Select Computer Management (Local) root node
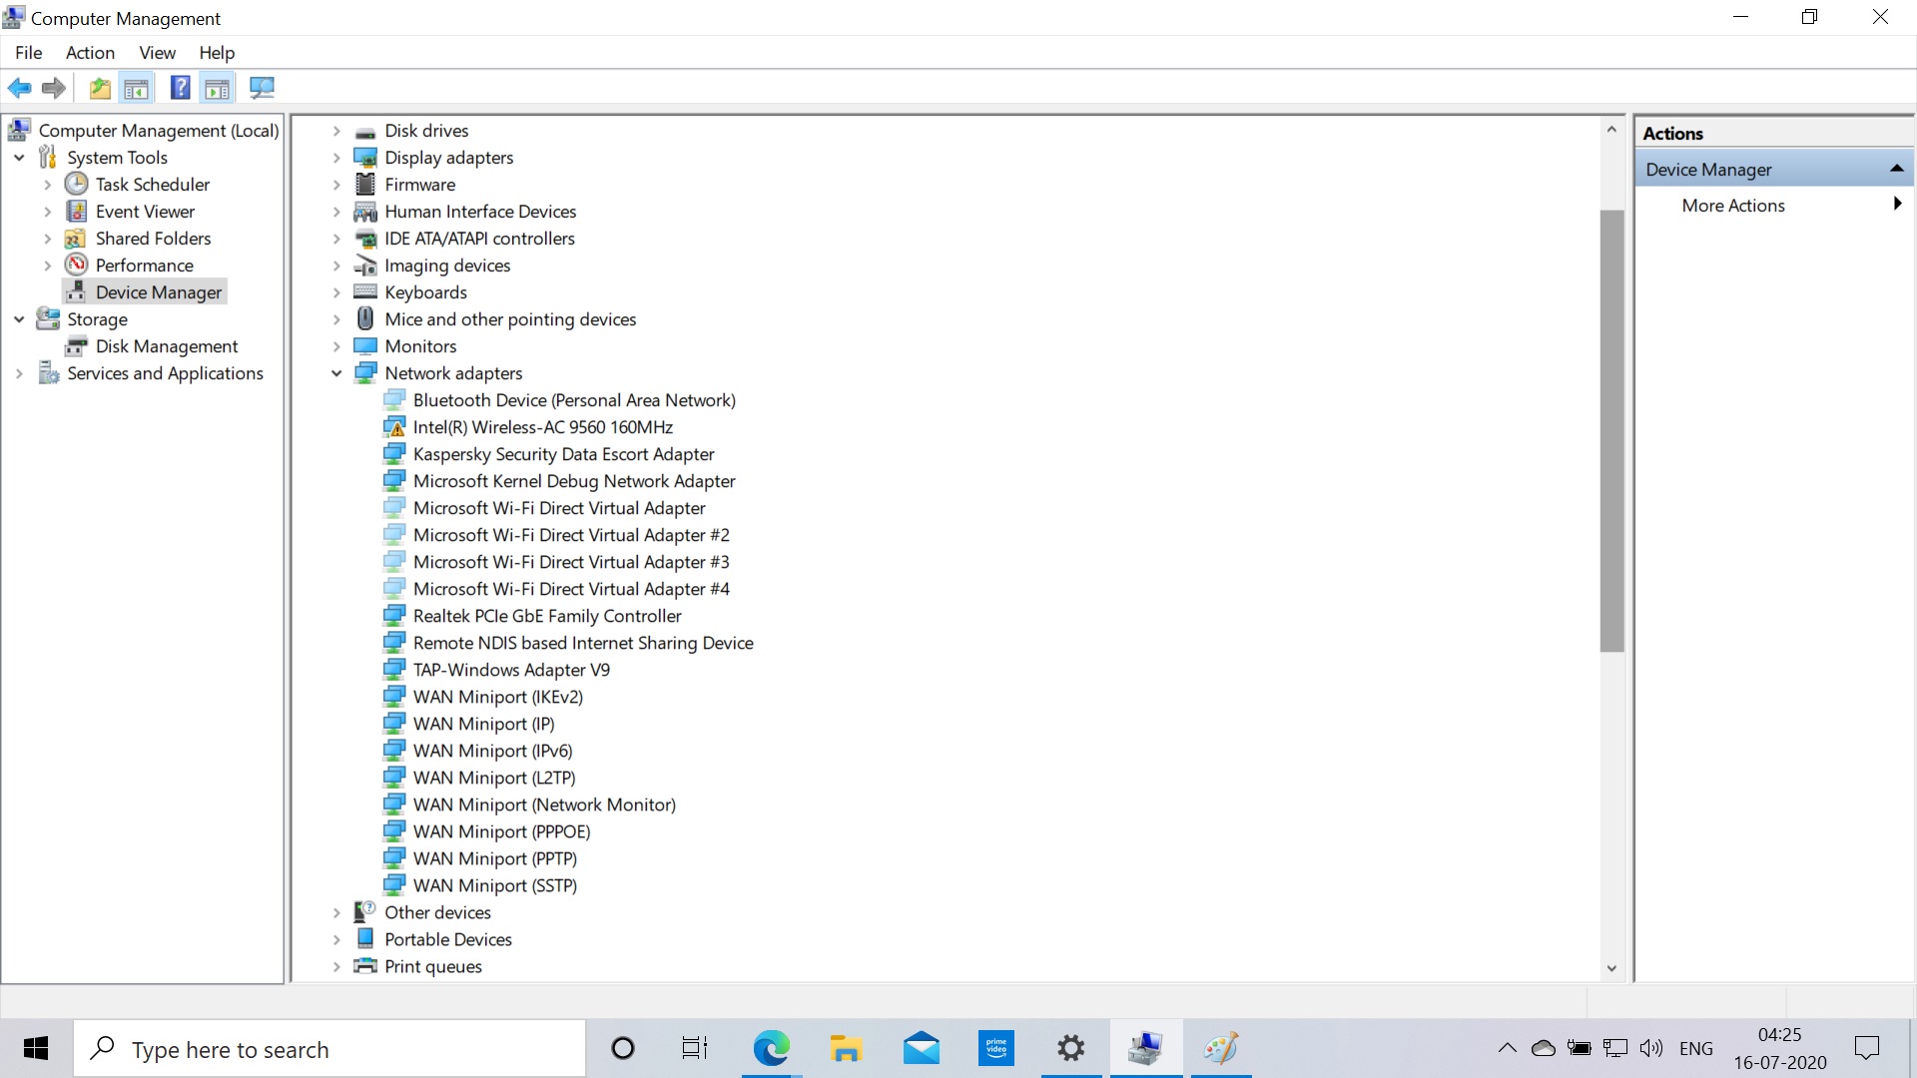 [159, 131]
